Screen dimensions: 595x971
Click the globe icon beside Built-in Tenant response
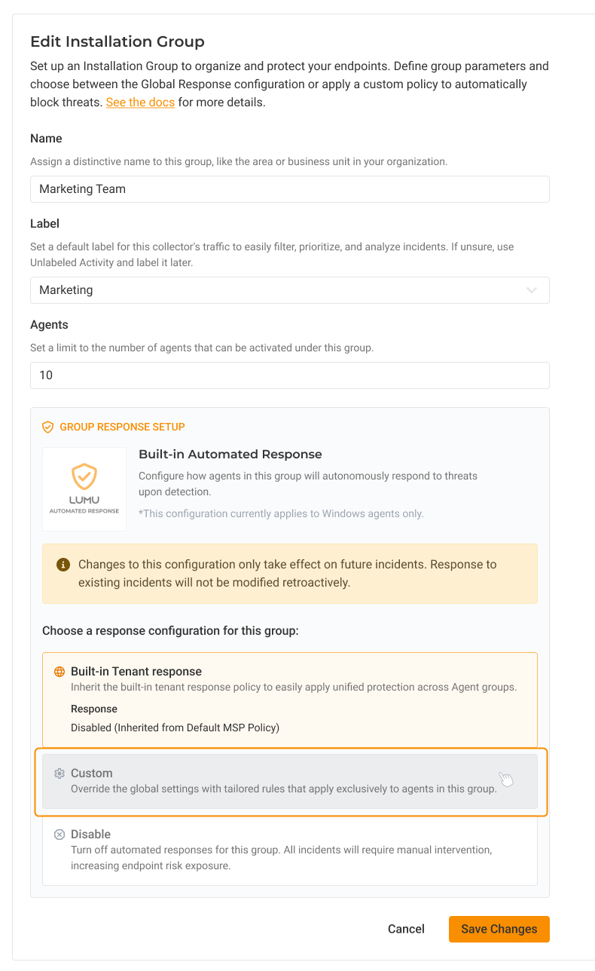click(x=59, y=672)
